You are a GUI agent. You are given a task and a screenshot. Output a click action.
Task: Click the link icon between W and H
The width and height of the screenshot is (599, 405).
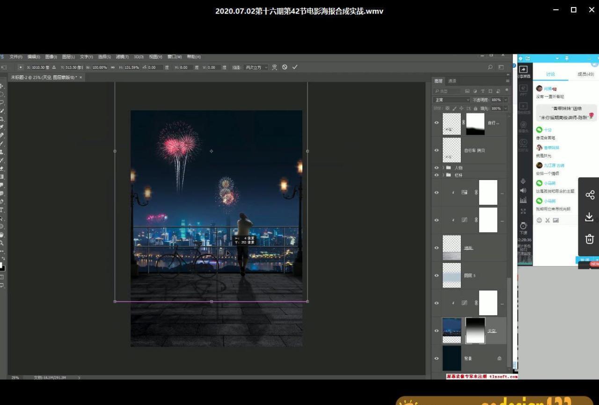[x=113, y=67]
